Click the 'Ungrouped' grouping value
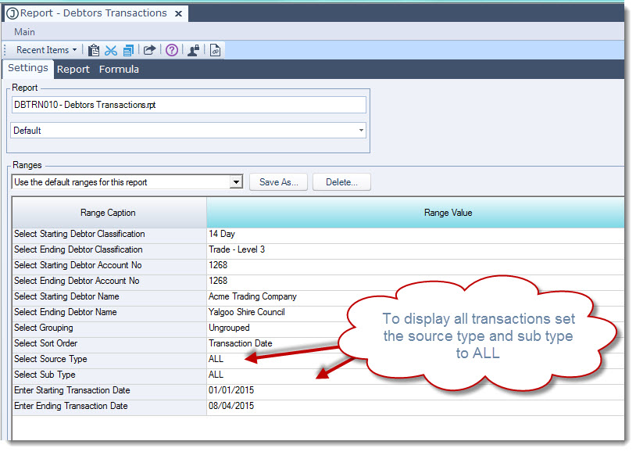The width and height of the screenshot is (636, 452). click(x=416, y=328)
